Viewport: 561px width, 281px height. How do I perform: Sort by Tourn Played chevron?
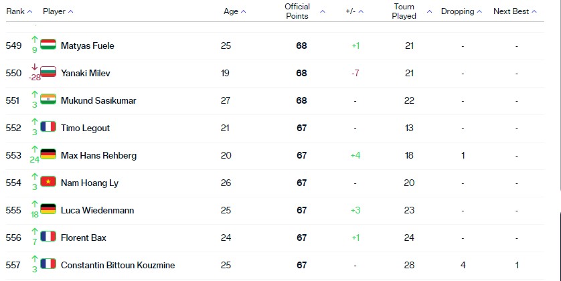pyautogui.click(x=429, y=12)
